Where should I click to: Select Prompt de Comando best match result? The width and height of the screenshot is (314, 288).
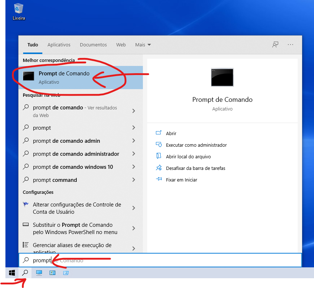tap(81, 78)
